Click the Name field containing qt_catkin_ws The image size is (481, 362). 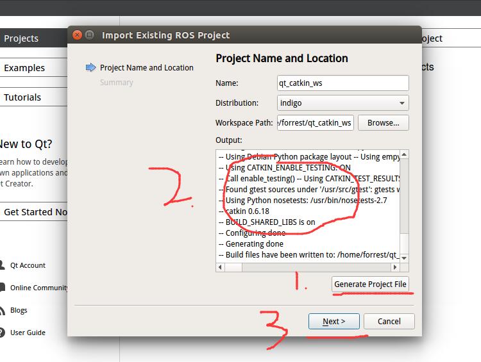pos(343,83)
